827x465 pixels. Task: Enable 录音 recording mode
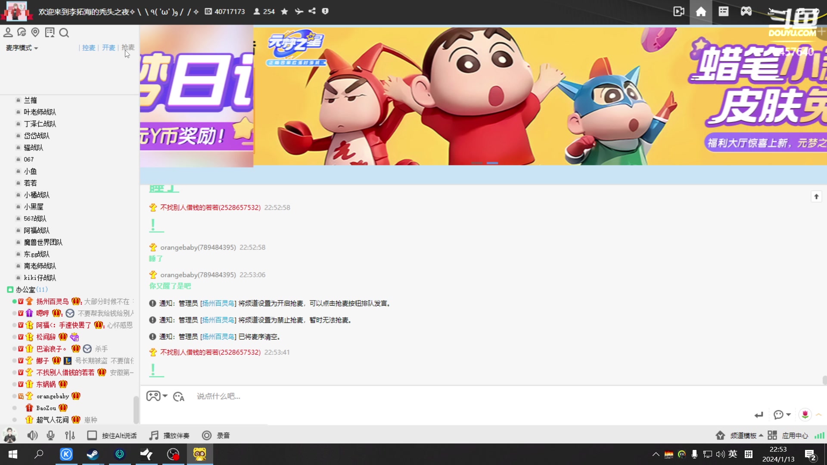216,435
